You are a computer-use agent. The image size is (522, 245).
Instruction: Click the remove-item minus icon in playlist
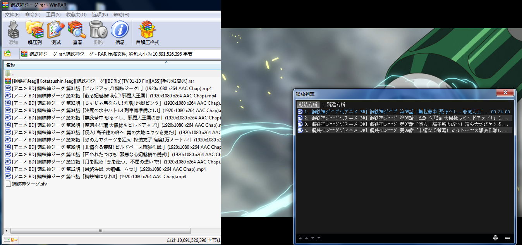(507, 238)
